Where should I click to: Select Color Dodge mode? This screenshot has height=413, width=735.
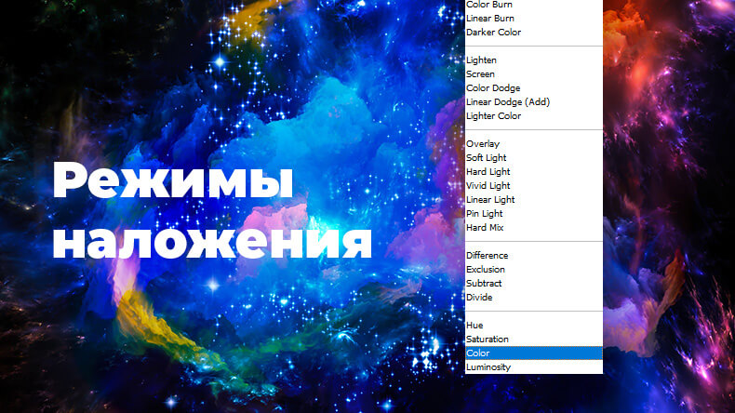point(533,88)
